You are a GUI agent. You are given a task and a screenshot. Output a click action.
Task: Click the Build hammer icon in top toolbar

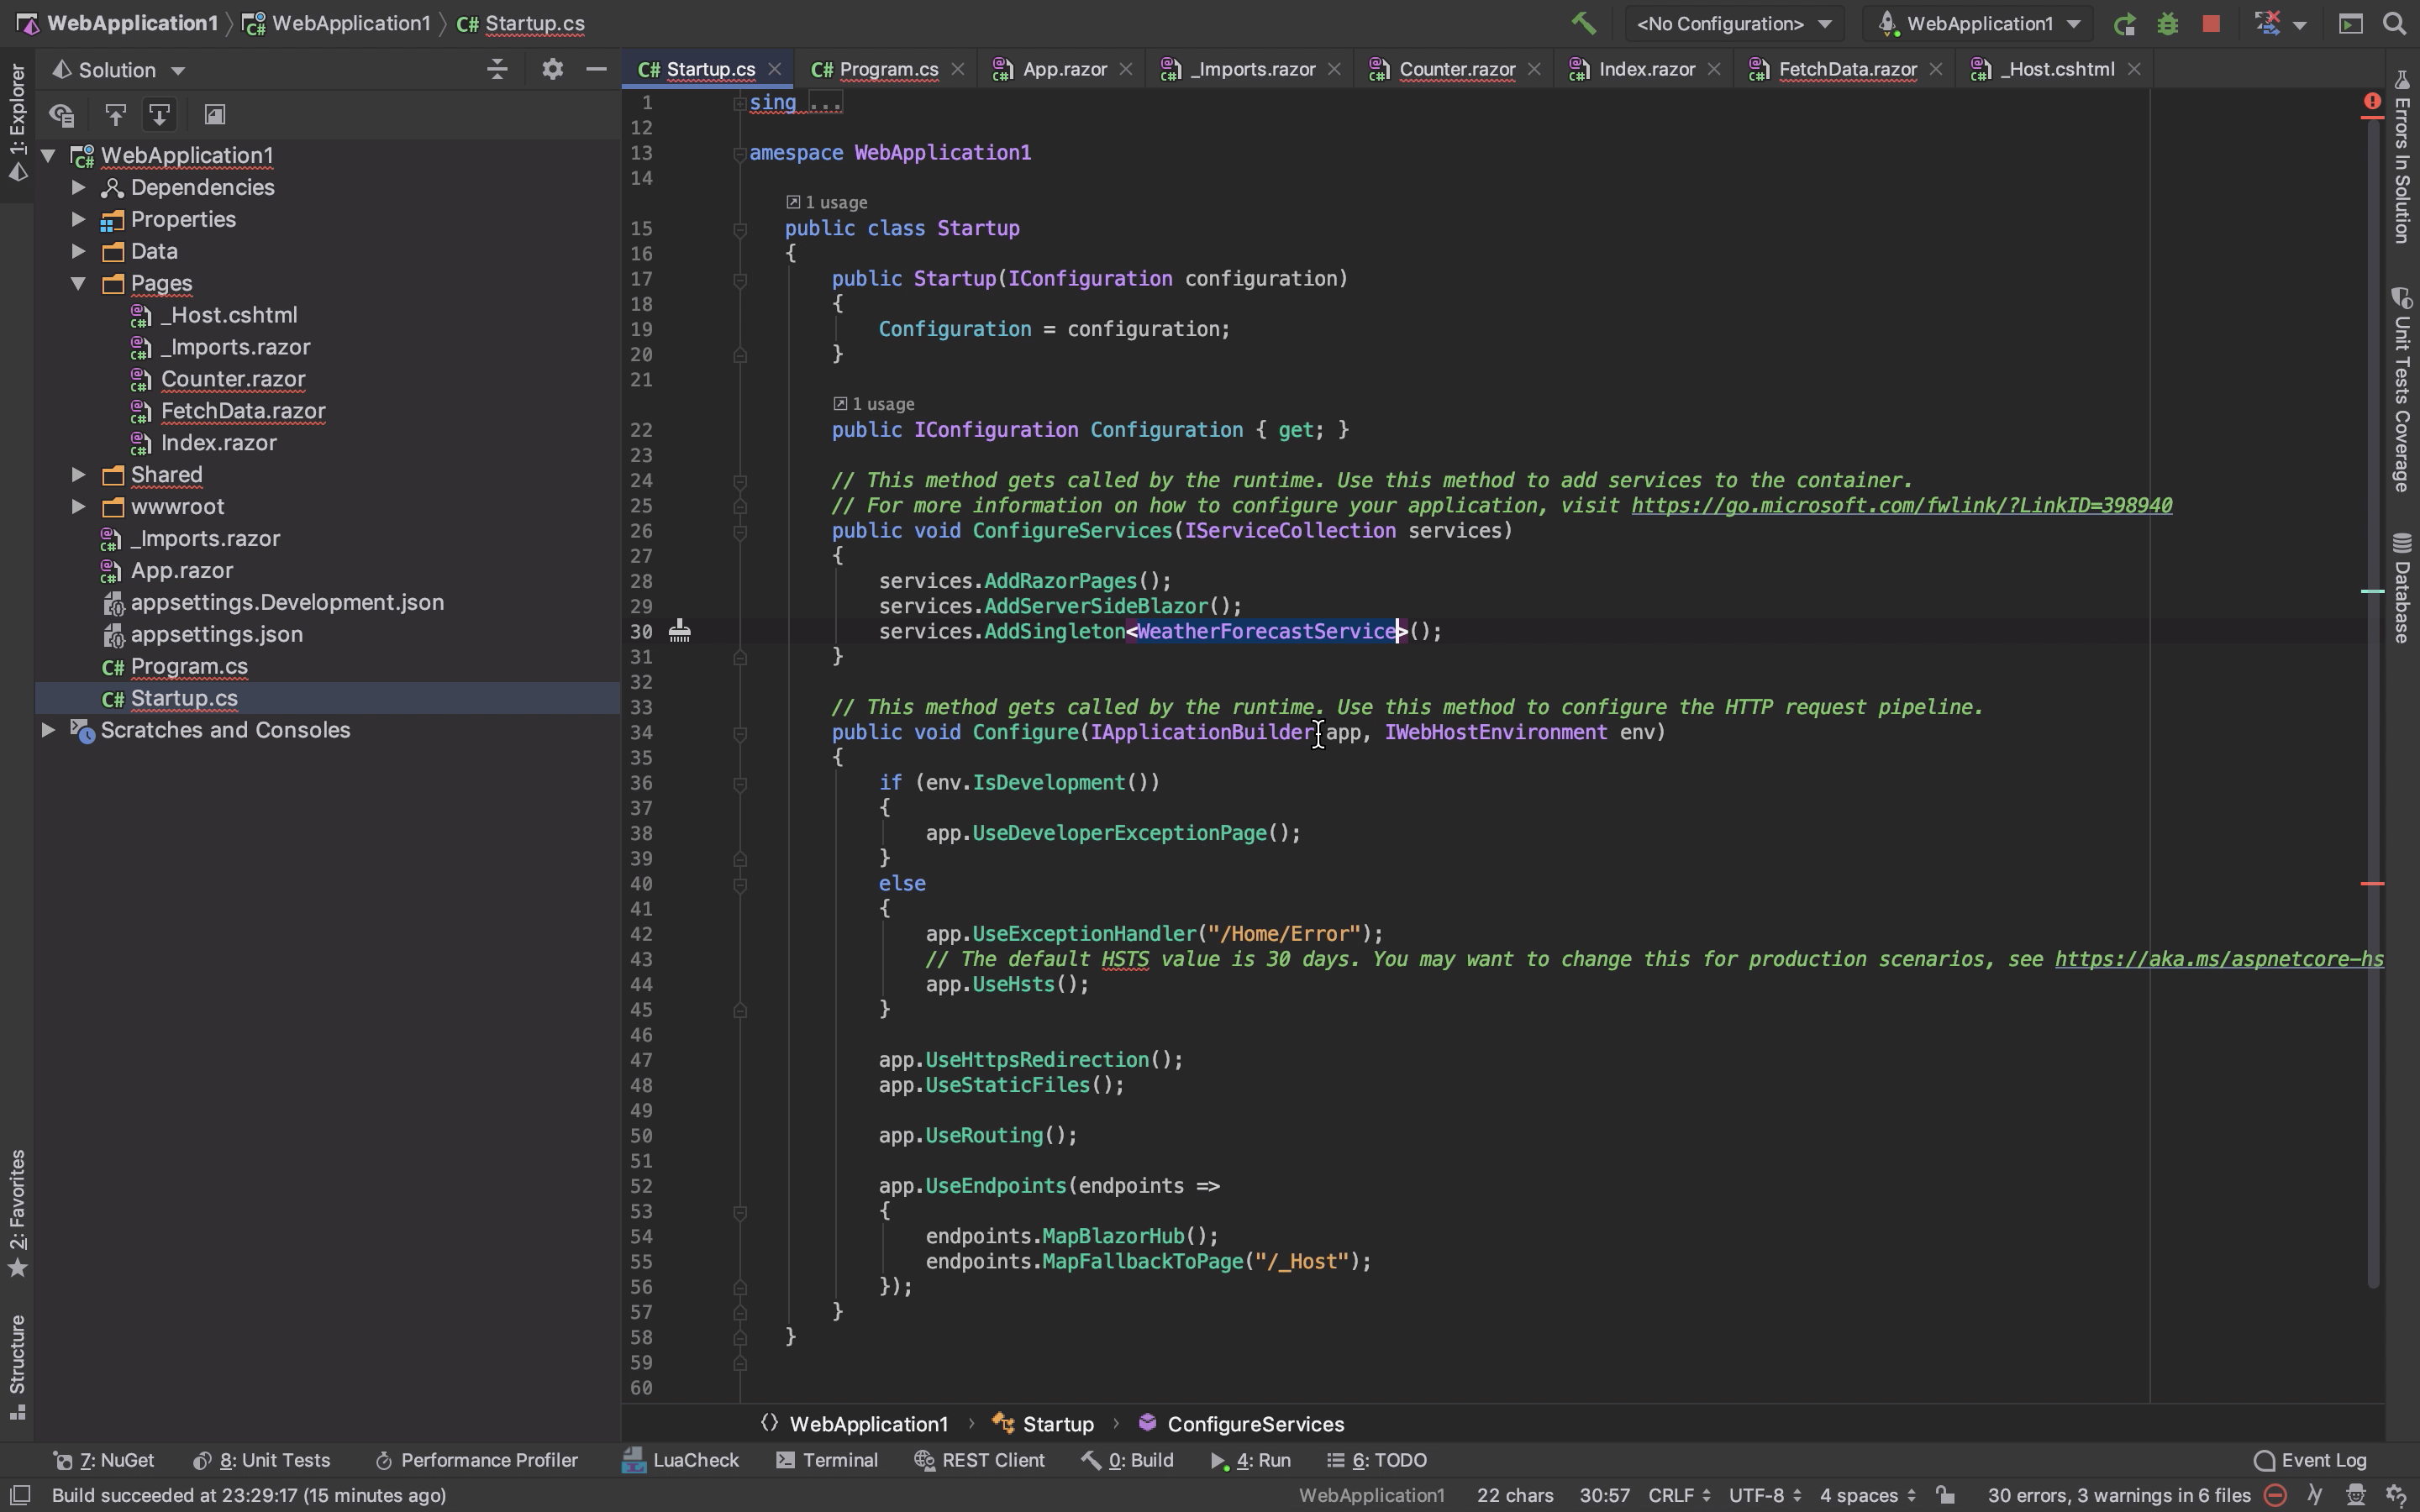(x=1583, y=23)
